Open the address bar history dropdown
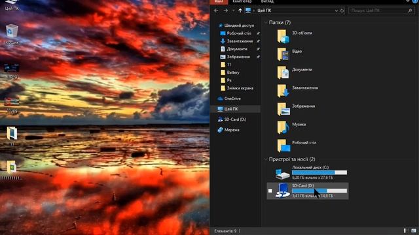Screen dimensions: 419x235 point(337,10)
